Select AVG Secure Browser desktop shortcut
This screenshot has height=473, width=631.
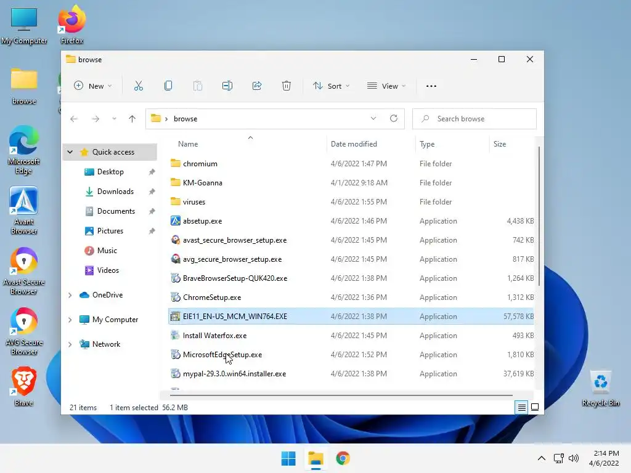point(24,331)
